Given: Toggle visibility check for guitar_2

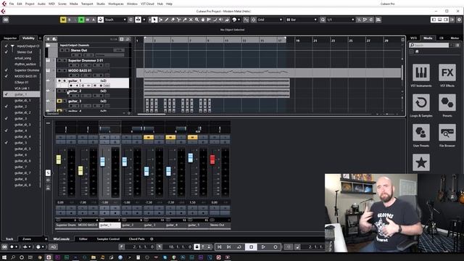Looking at the screenshot, I should [7, 107].
